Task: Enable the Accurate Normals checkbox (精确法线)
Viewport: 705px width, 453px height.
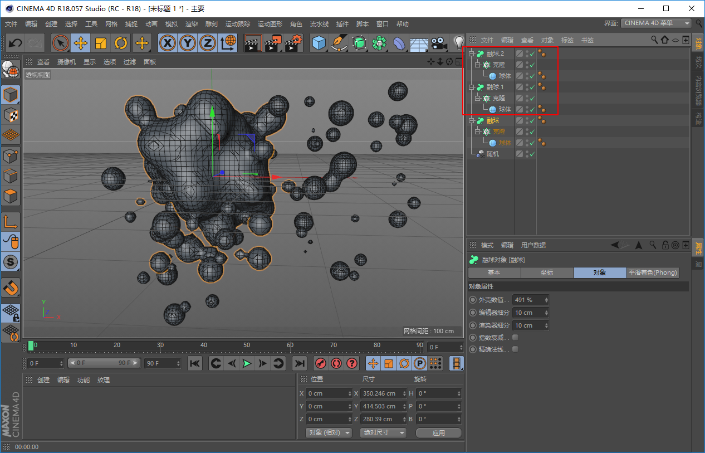Action: pos(515,349)
